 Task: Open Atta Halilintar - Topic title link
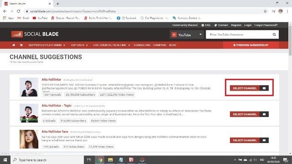(57, 105)
